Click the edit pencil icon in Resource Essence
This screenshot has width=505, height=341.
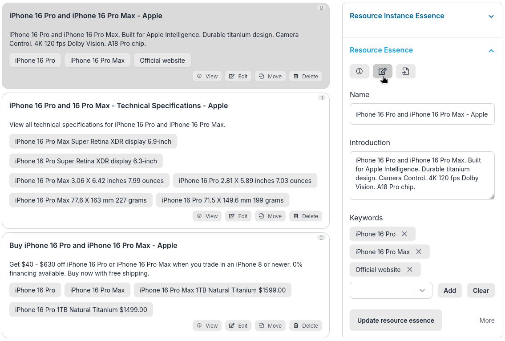coord(383,71)
